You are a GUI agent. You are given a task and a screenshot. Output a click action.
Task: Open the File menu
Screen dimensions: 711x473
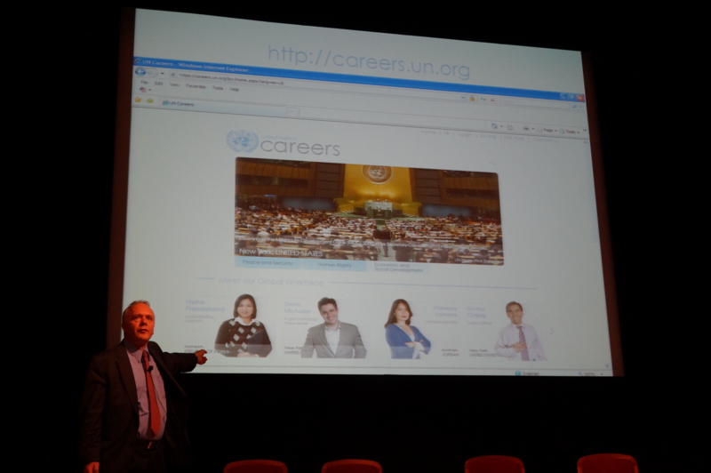coord(144,83)
